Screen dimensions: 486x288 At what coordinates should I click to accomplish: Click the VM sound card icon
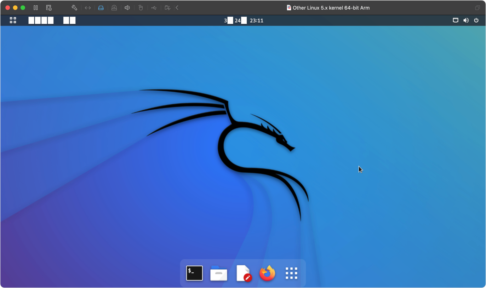[127, 8]
